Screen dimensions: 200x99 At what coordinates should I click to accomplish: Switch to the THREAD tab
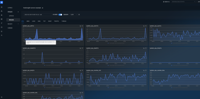[64, 21]
